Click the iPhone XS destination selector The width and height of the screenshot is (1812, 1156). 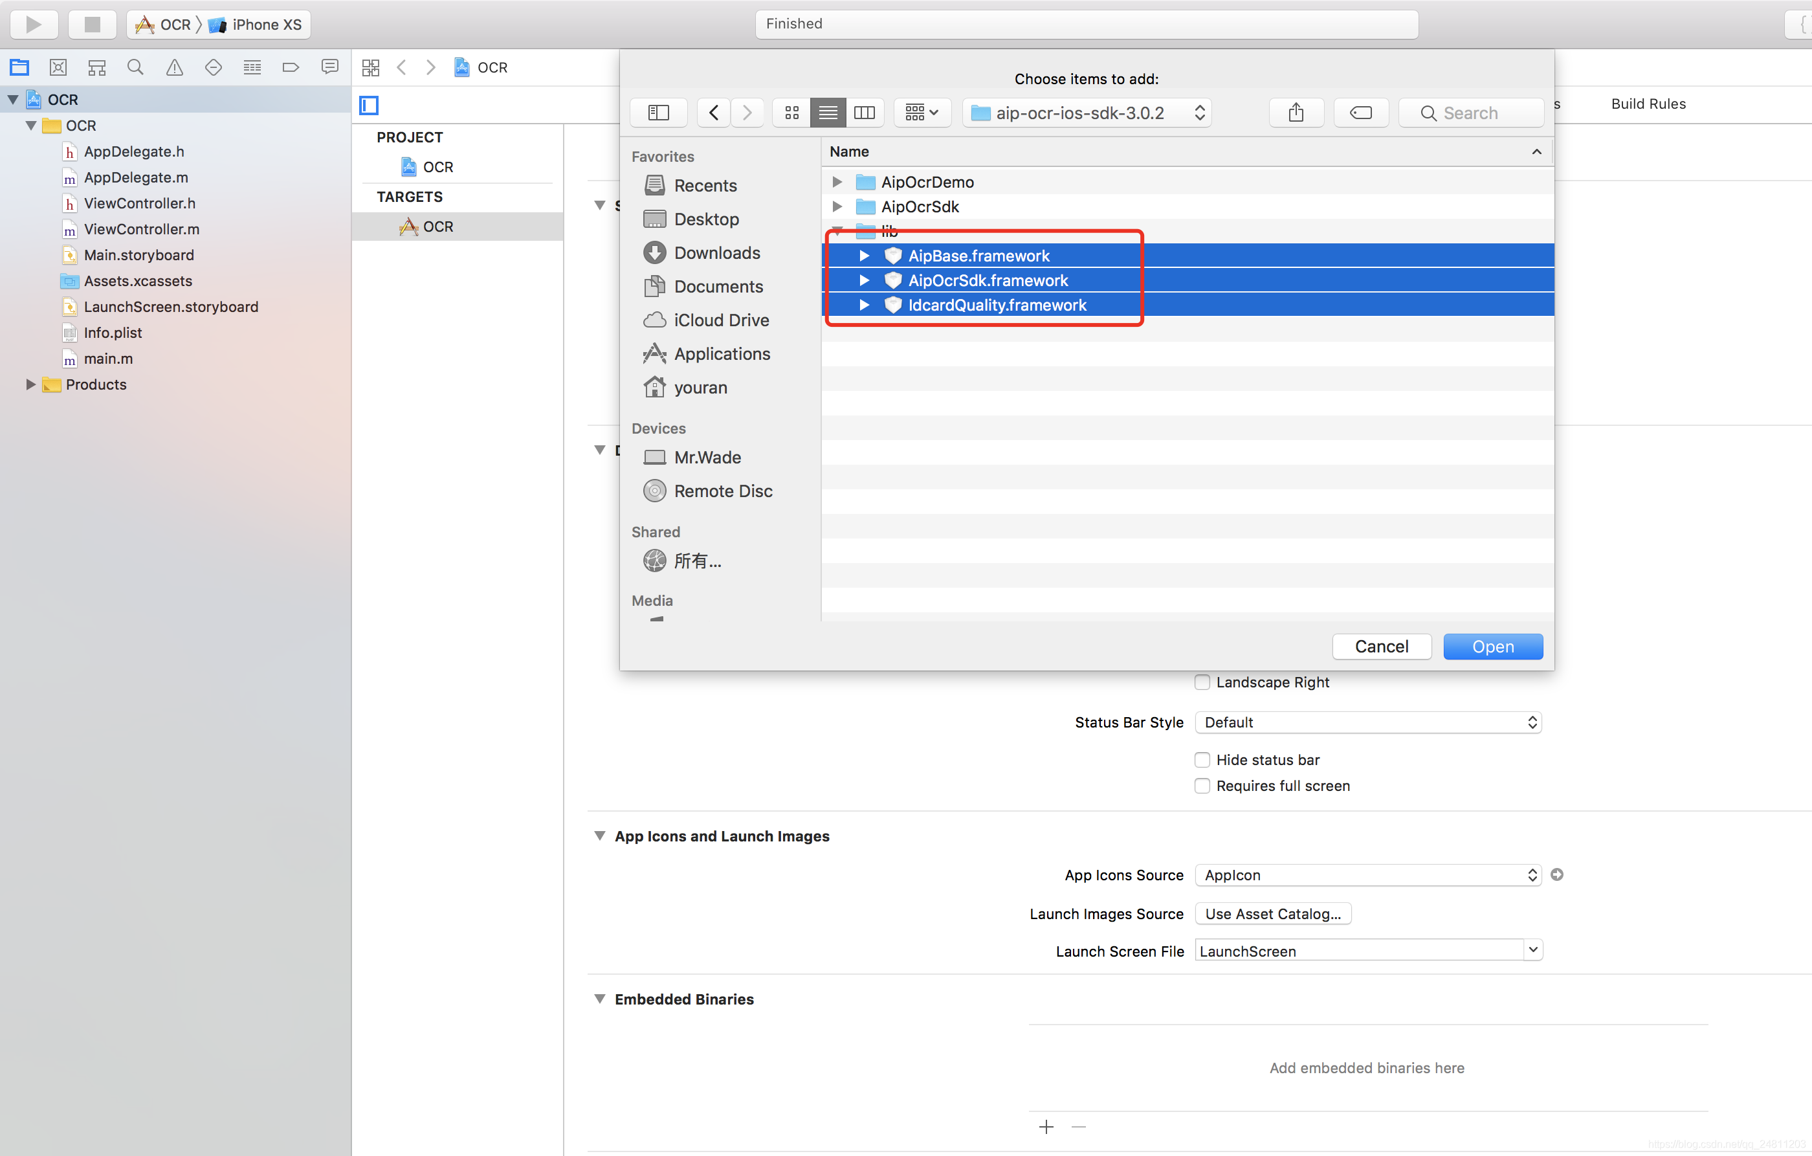pos(255,25)
